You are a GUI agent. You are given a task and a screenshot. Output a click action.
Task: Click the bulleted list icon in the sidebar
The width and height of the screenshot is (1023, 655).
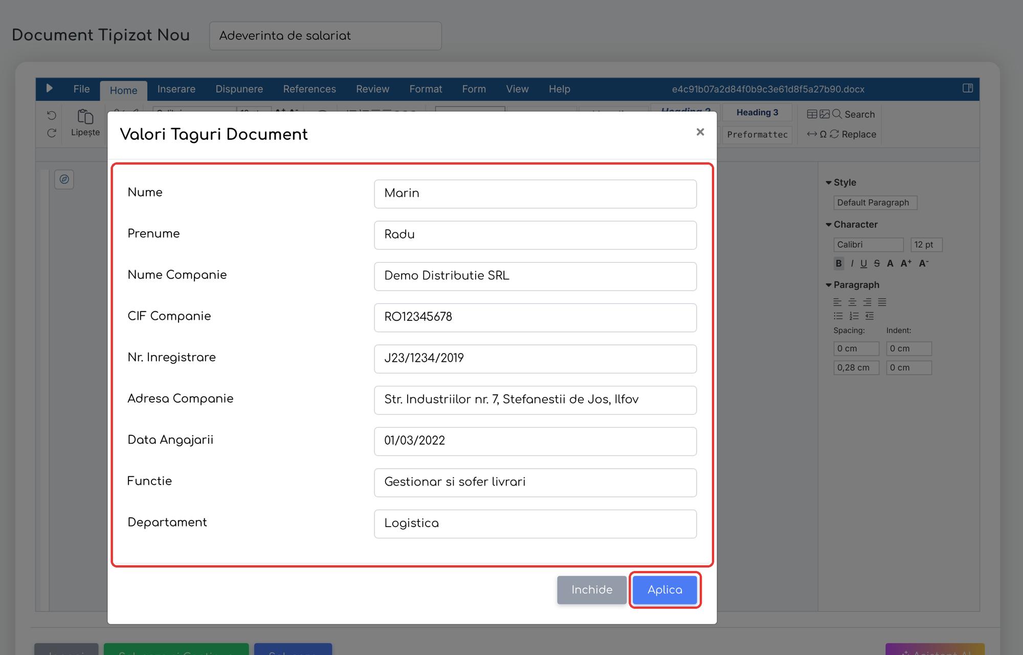pyautogui.click(x=838, y=316)
